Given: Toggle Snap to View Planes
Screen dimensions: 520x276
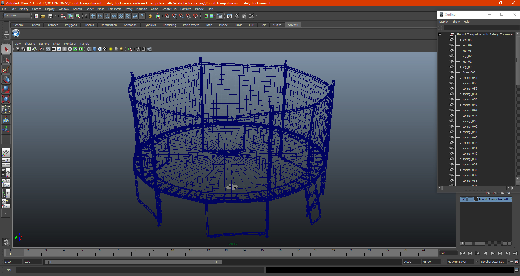Looking at the screenshot, I should 188,16.
